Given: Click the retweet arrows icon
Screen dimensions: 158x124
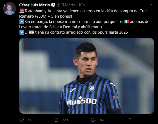Looking at the screenshot, I should tap(56, 120).
